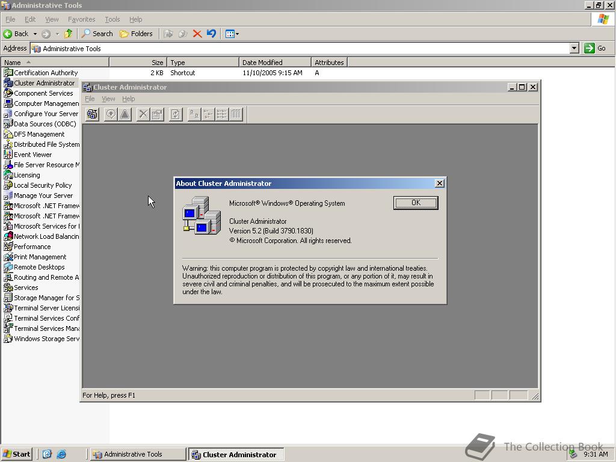This screenshot has width=616, height=462.
Task: Open Help menu in Cluster Administrator window
Action: [129, 99]
